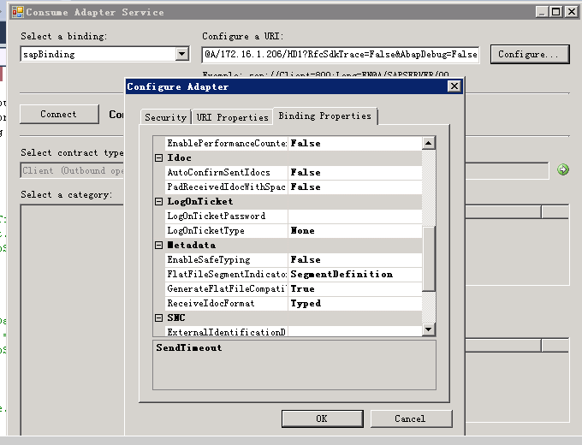Click the Configure... button

[528, 54]
